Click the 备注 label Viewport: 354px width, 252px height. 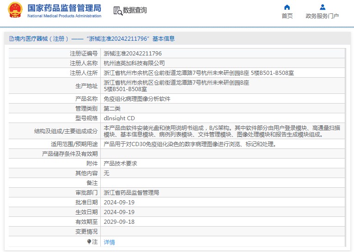tap(92, 183)
